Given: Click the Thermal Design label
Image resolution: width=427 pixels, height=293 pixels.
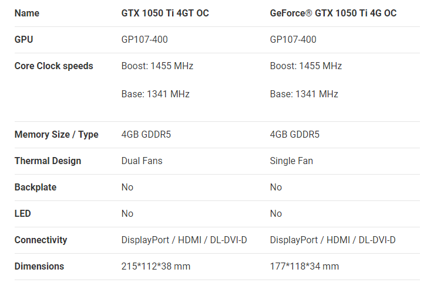Looking at the screenshot, I should coord(48,161).
